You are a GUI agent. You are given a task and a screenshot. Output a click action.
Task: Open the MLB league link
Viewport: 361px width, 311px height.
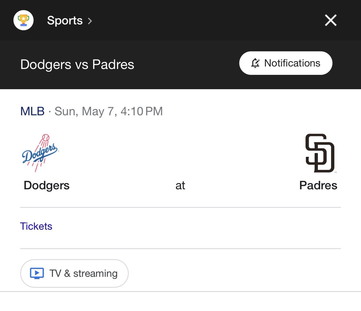32,111
